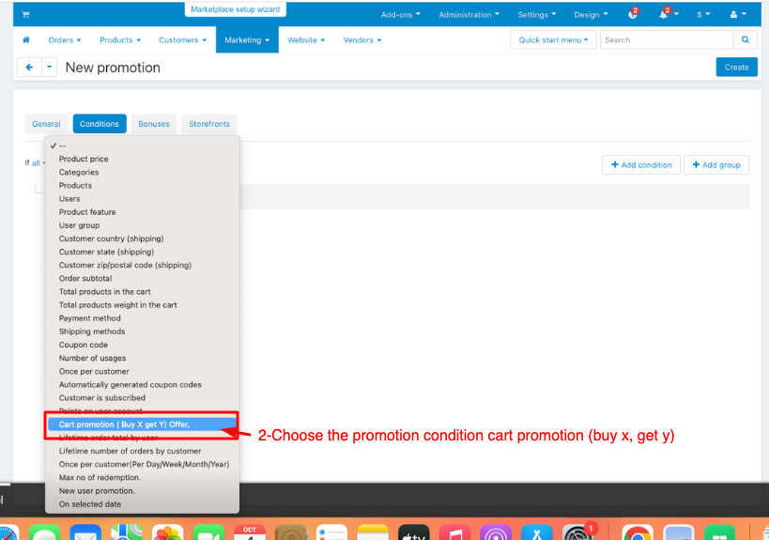Viewport: 769px width, 540px height.
Task: Open the Add-ons dropdown menu
Action: pyautogui.click(x=400, y=14)
